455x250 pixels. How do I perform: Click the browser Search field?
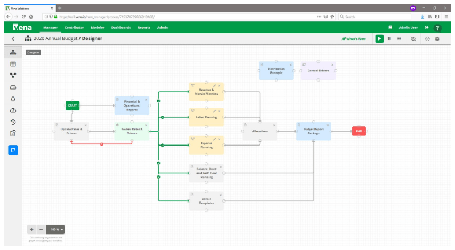[x=374, y=17]
